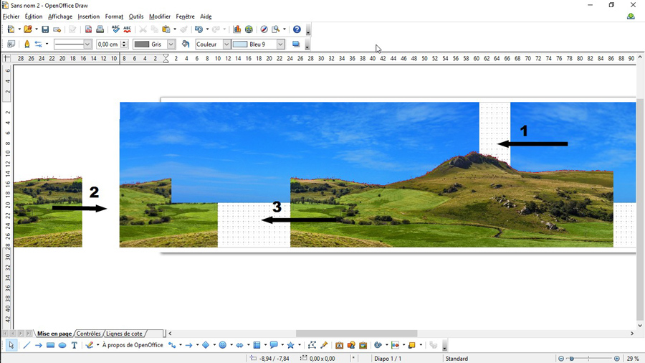Click the 'À propos de OpenOffice' button
This screenshot has width=645, height=363.
click(x=133, y=345)
